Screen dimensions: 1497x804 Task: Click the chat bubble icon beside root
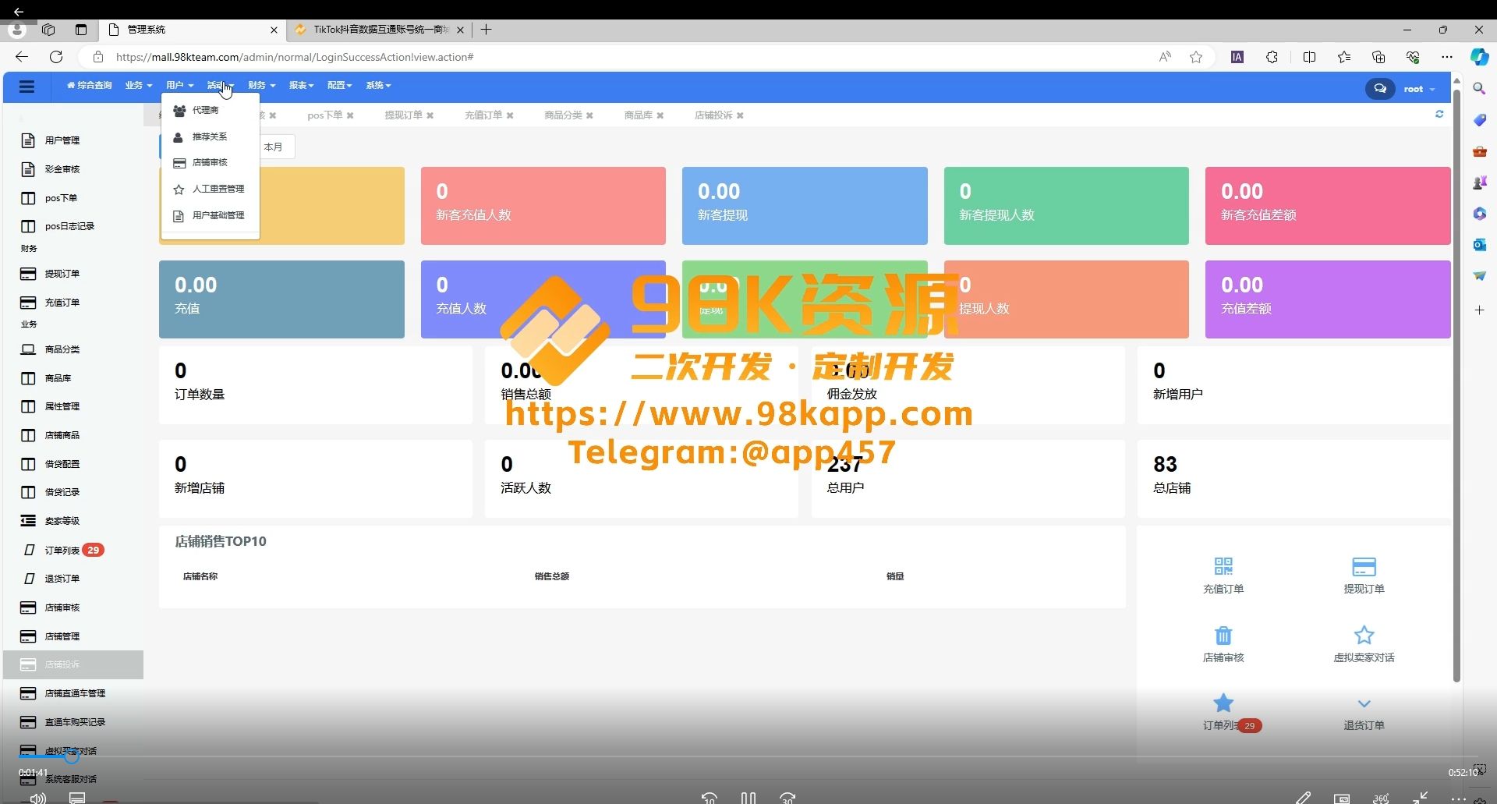pyautogui.click(x=1380, y=89)
